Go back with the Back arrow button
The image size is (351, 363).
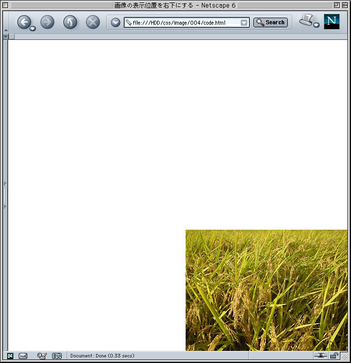pyautogui.click(x=24, y=22)
